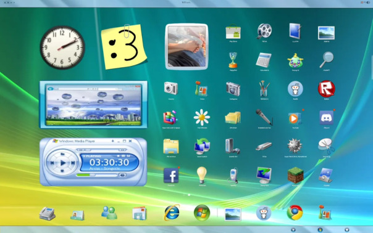Open the Minecraft grass block icon

click(x=295, y=175)
